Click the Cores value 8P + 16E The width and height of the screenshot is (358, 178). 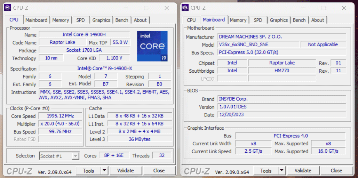114,155
